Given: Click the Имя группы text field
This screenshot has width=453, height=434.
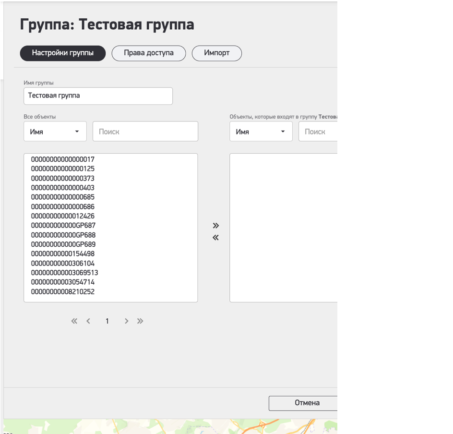Looking at the screenshot, I should (x=98, y=96).
